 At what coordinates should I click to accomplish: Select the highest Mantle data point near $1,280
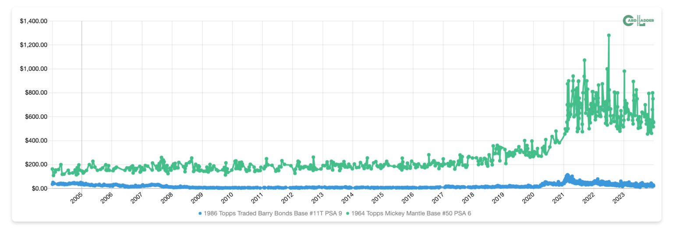(609, 35)
